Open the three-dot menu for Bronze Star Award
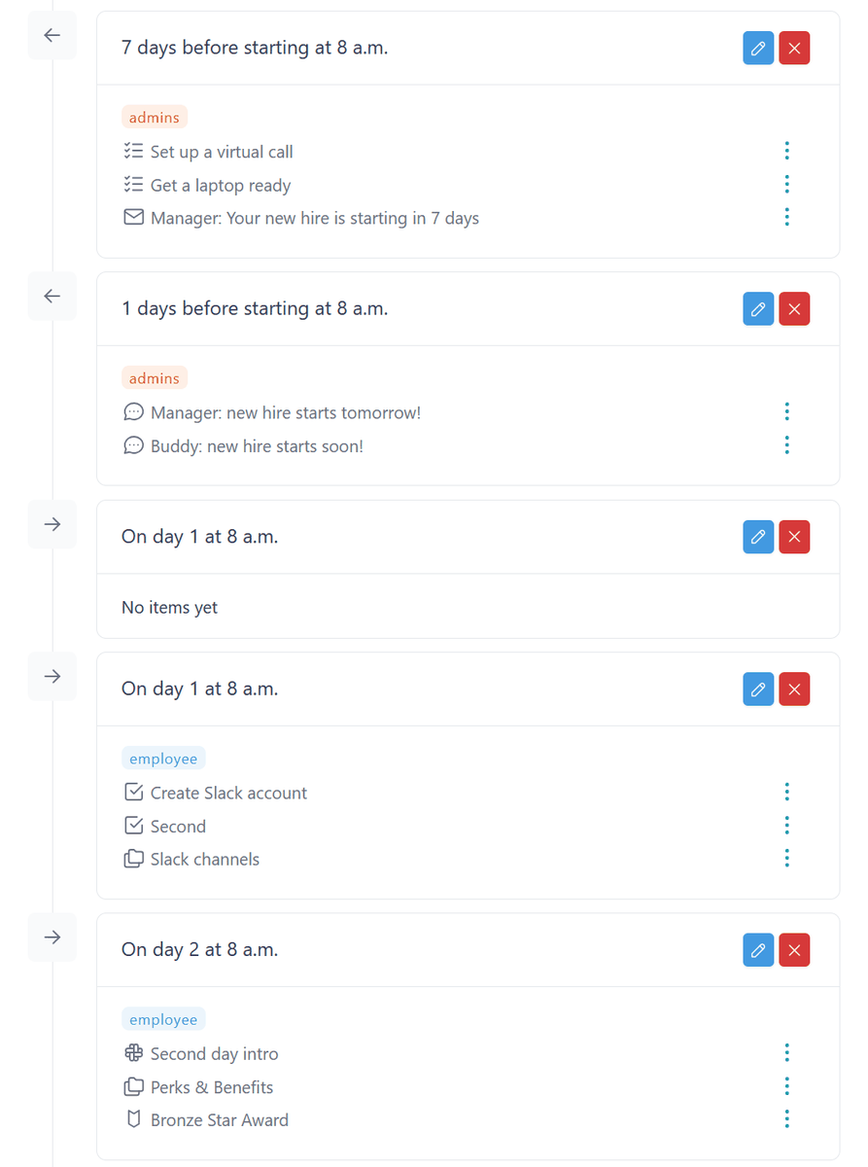 (x=786, y=1118)
